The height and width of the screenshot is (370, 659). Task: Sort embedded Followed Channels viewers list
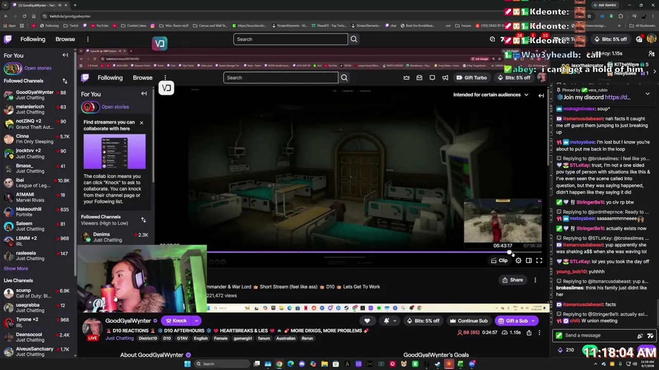144,220
